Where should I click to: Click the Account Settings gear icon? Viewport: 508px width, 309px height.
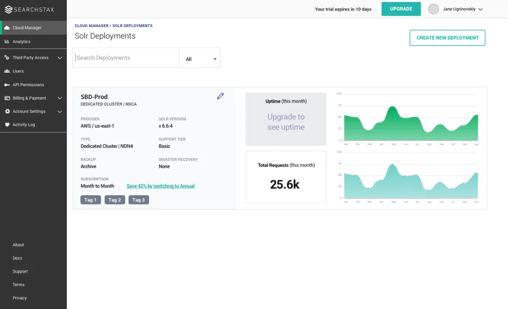pyautogui.click(x=7, y=111)
